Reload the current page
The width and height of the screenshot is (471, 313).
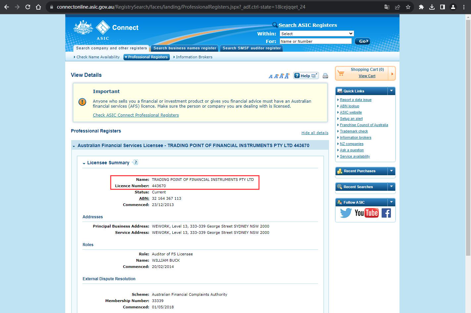click(28, 7)
